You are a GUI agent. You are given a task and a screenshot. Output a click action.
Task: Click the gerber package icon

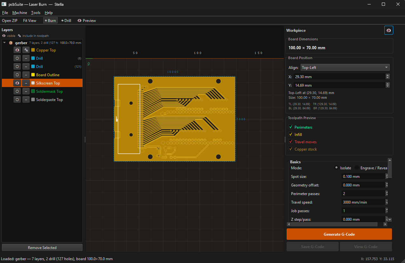pos(11,43)
